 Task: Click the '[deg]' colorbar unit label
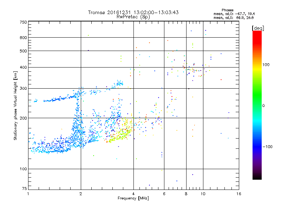pos(258,28)
